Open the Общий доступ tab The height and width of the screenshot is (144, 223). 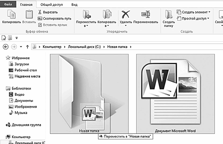point(52,5)
